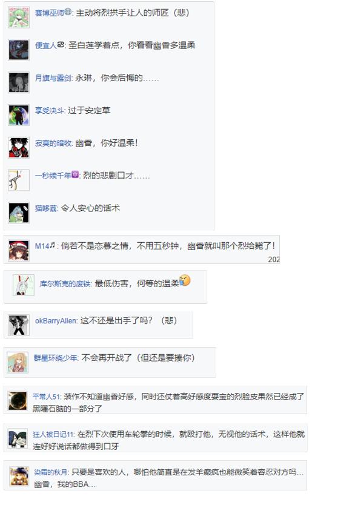Image resolution: width=338 pixels, height=508 pixels.
Task: Click 猫哆蕊 user avatar
Action: click(19, 213)
